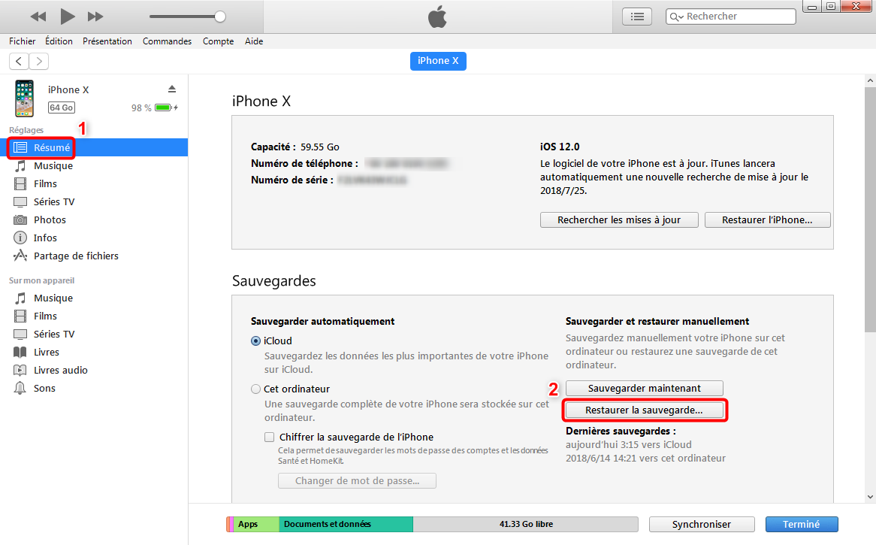
Task: Click the Terminé button
Action: pos(801,524)
